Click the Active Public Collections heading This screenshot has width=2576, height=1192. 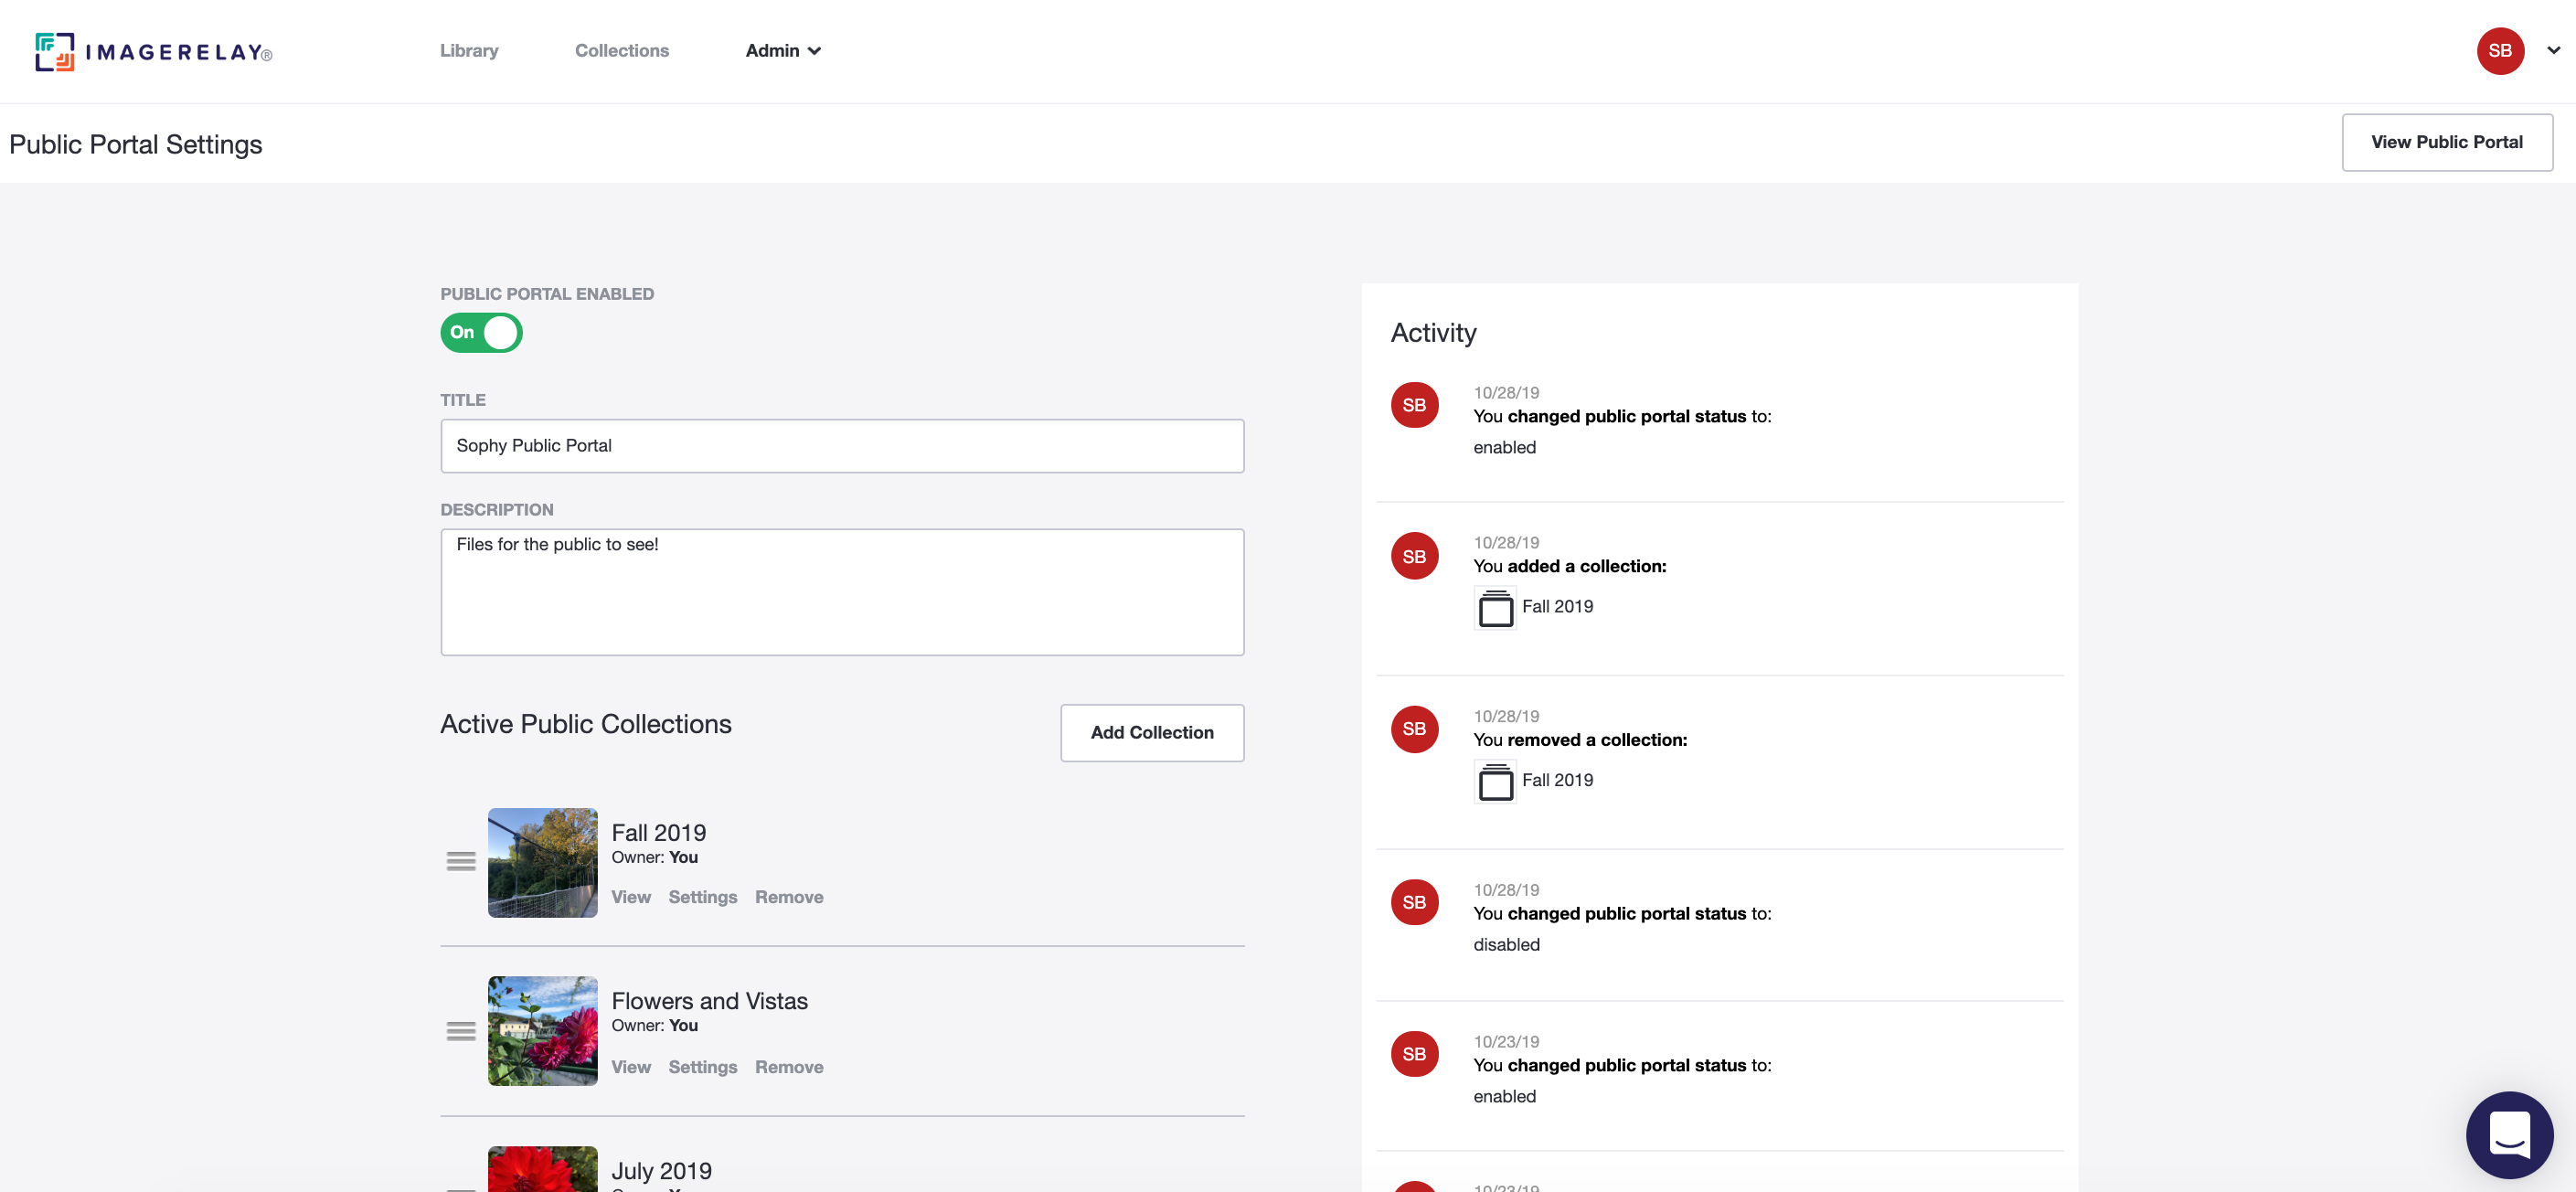586,724
